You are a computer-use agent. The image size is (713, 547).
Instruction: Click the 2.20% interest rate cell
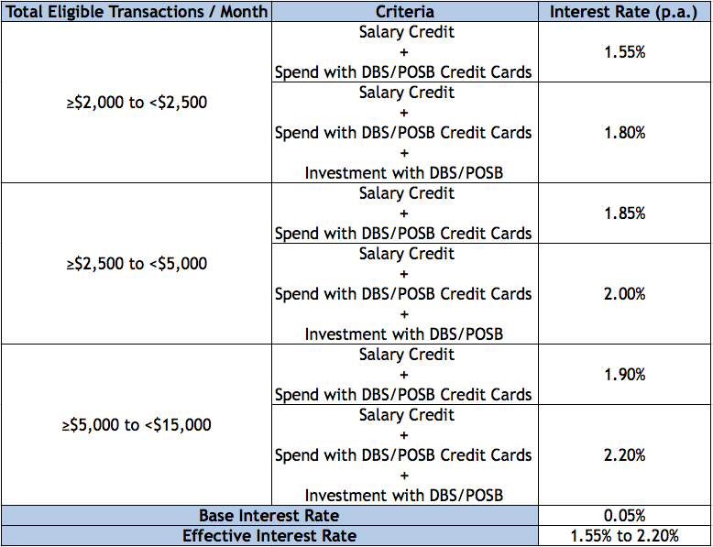[x=625, y=454]
